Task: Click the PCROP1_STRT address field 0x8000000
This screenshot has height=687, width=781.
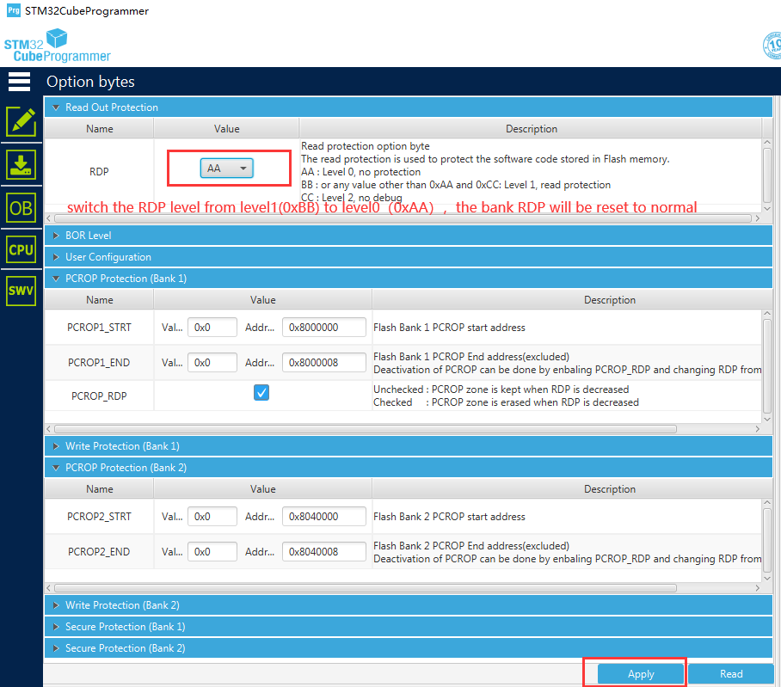Action: click(x=323, y=327)
